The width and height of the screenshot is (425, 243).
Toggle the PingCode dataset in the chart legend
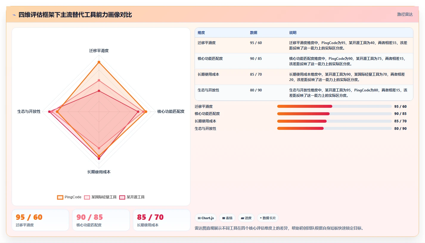[69, 197]
